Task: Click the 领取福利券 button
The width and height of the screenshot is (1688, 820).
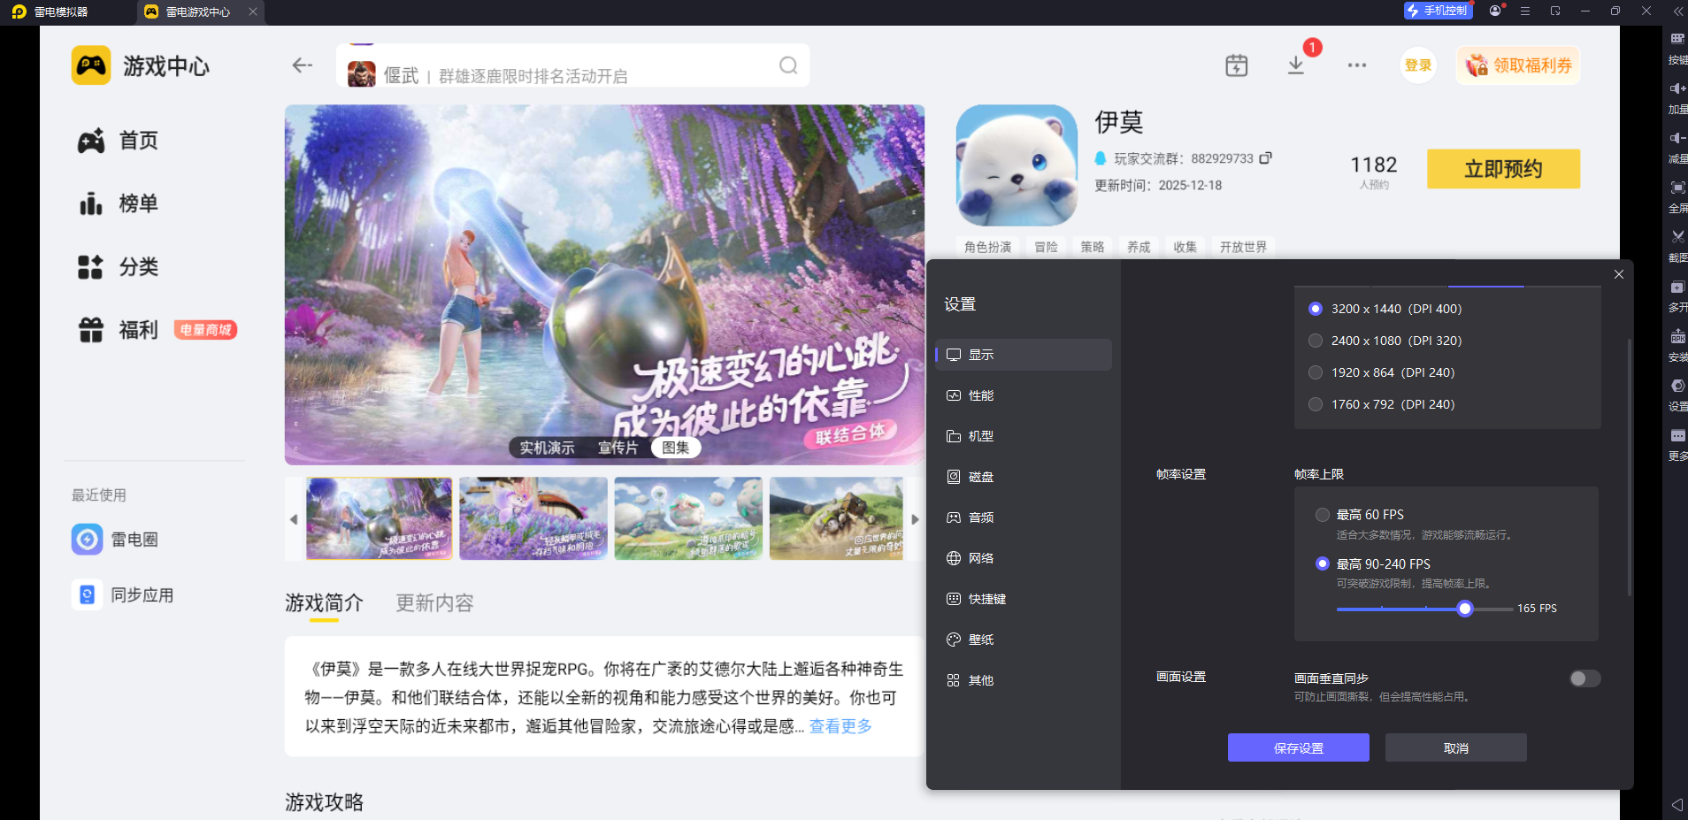Action: (x=1518, y=65)
